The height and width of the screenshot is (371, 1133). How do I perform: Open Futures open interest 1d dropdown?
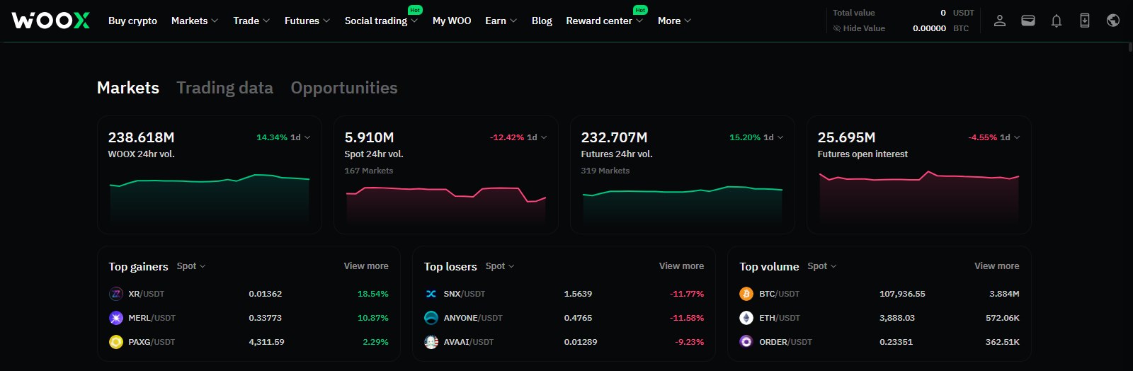[1010, 137]
